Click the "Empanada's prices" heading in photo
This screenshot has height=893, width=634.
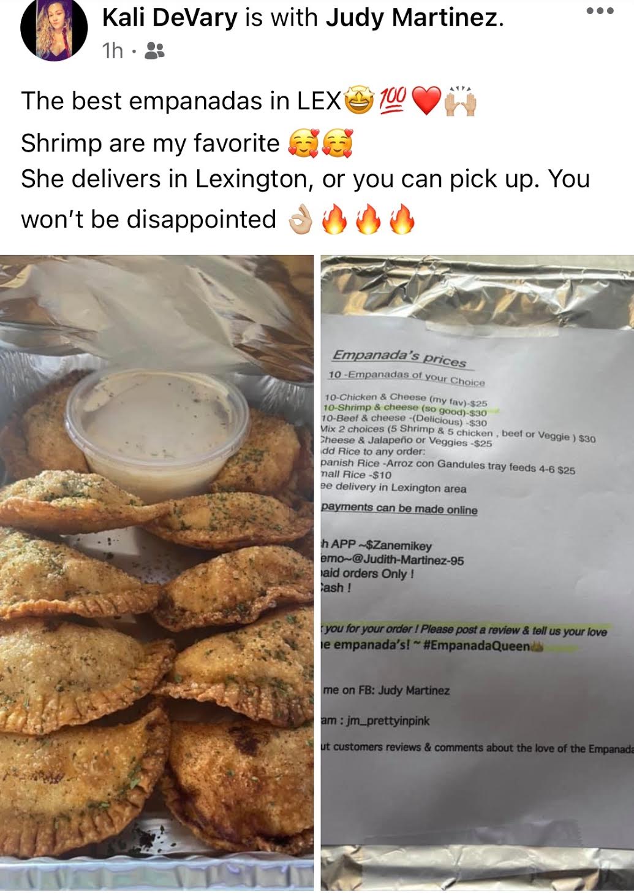(399, 359)
